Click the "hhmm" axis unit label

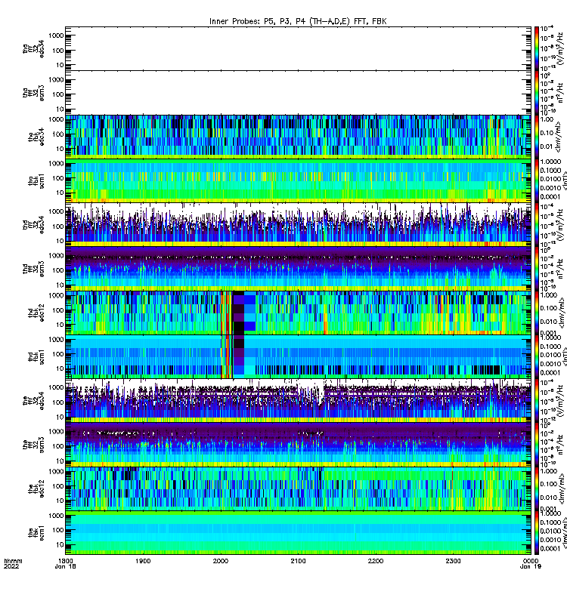tap(13, 561)
